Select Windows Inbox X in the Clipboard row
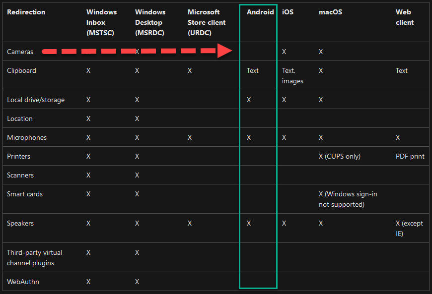 pos(88,71)
